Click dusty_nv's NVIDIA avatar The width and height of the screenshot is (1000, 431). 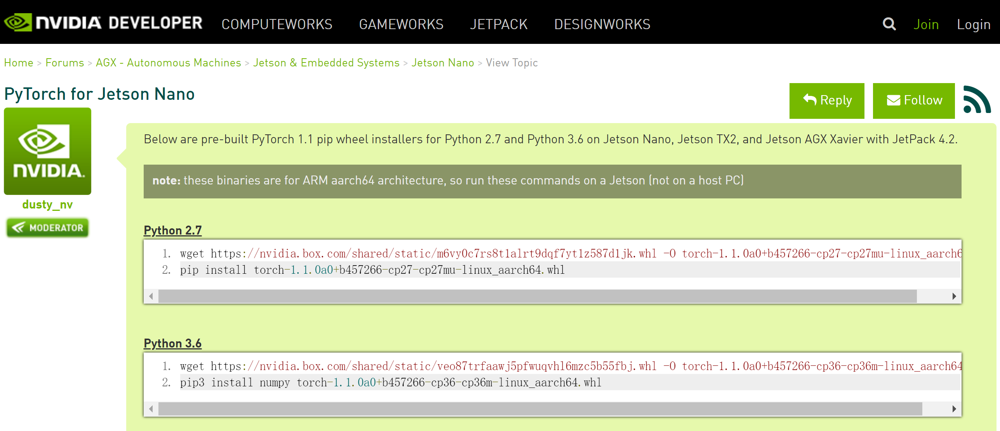click(x=47, y=151)
